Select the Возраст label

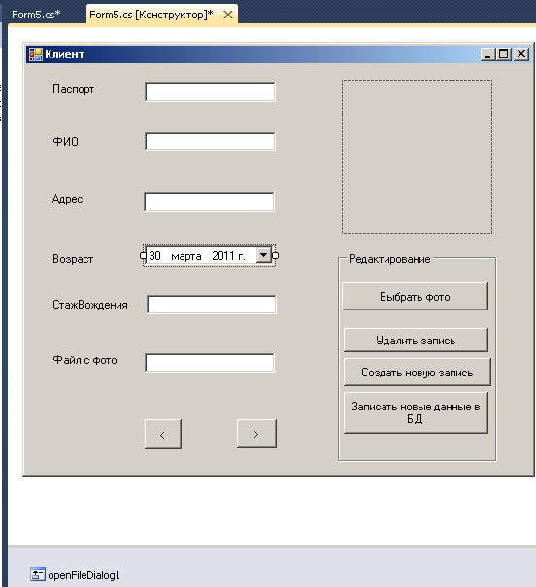coord(73,259)
